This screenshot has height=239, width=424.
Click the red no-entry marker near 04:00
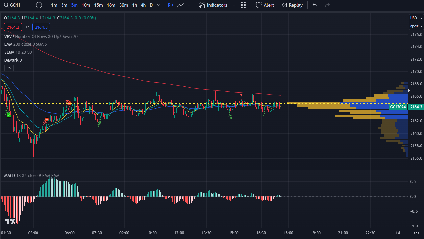point(47,119)
